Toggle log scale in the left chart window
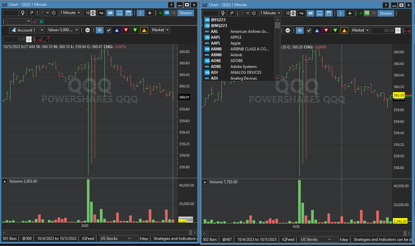The image size is (415, 246). click(101, 13)
